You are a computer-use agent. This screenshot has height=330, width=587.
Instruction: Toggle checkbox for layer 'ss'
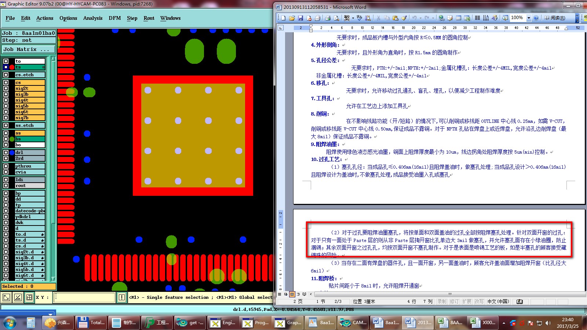point(6,133)
